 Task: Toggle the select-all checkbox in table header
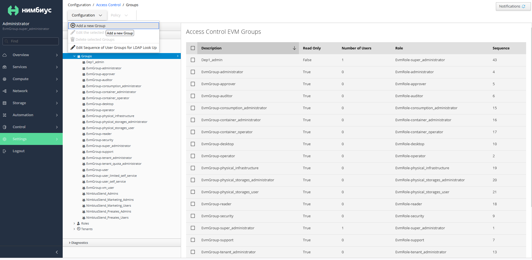point(193,48)
